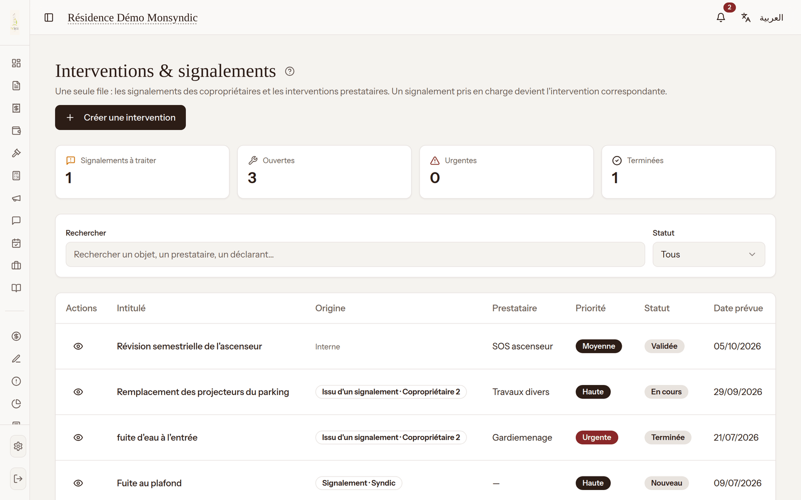Open the documents file icon in sidebar
Image resolution: width=801 pixels, height=500 pixels.
[16, 85]
